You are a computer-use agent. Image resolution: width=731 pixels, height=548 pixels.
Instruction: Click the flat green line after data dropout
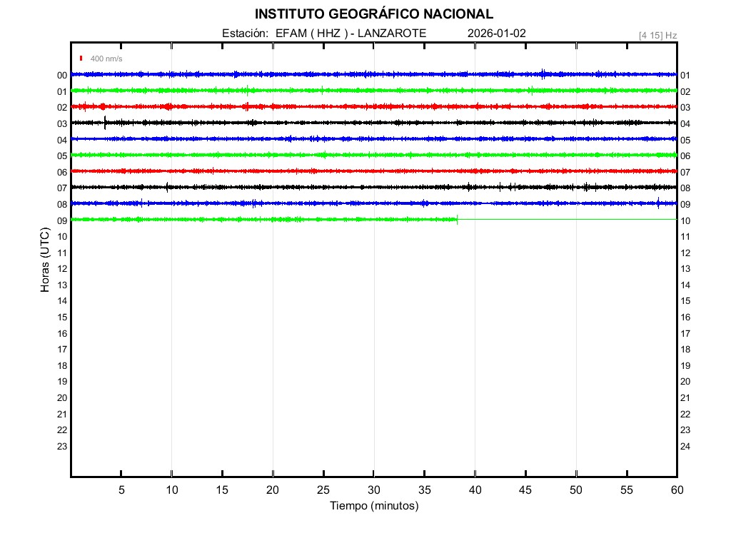[571, 219]
